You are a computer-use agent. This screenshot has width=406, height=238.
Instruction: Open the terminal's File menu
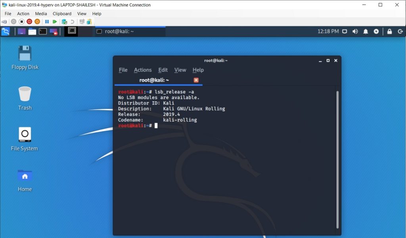(x=123, y=70)
